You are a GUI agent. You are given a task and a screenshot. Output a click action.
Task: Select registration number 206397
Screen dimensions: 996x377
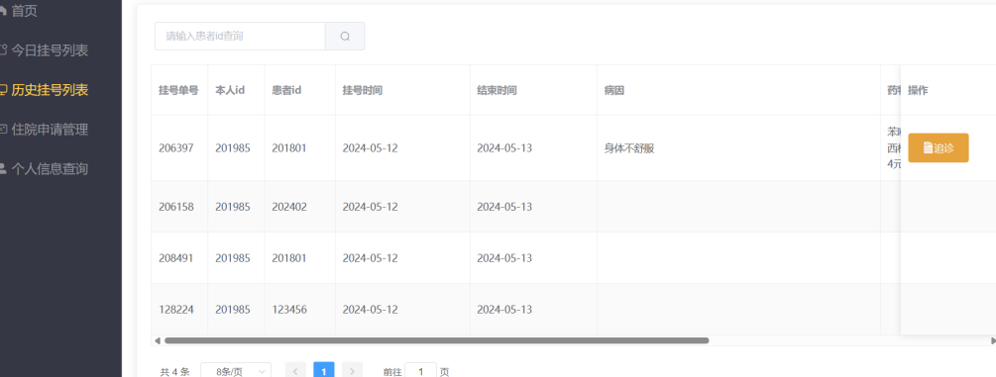point(176,147)
